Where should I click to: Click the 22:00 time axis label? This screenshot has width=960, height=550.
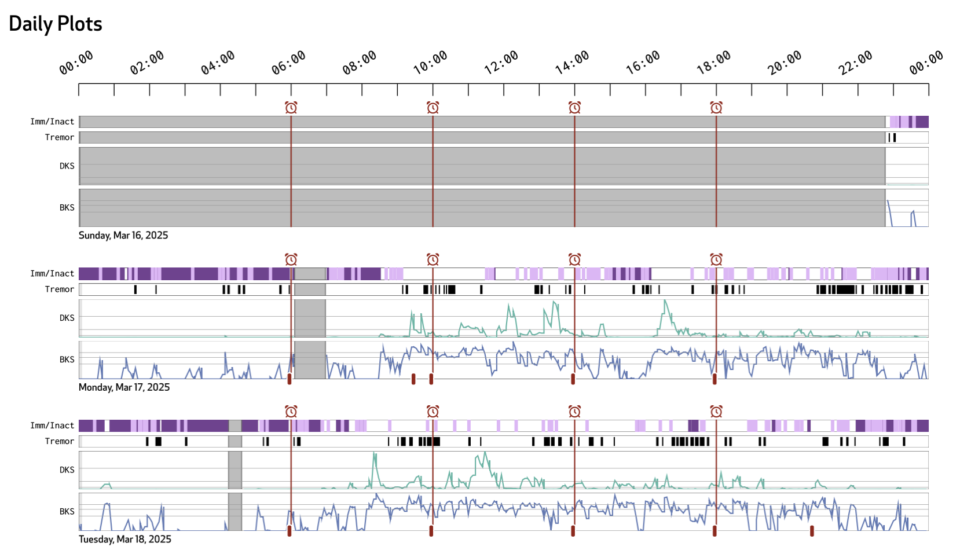click(x=855, y=63)
